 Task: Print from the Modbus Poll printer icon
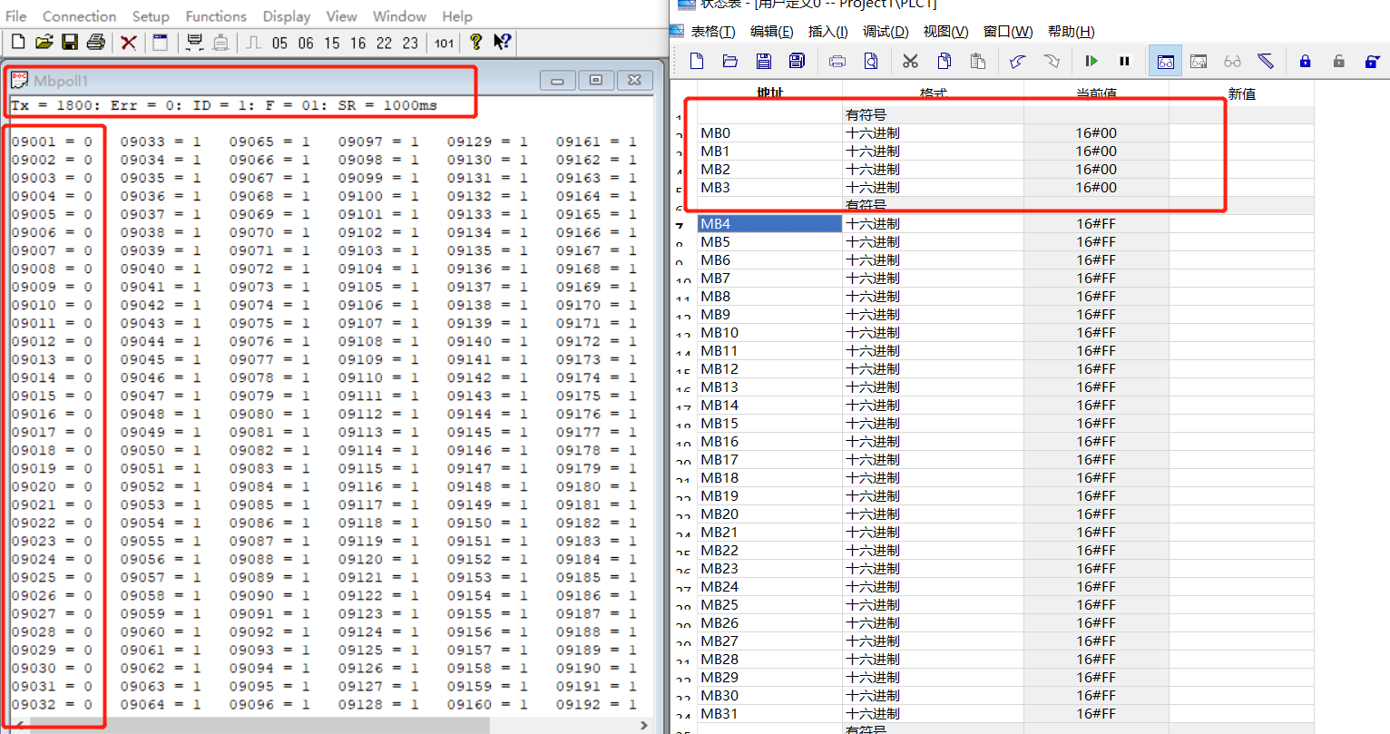point(95,42)
